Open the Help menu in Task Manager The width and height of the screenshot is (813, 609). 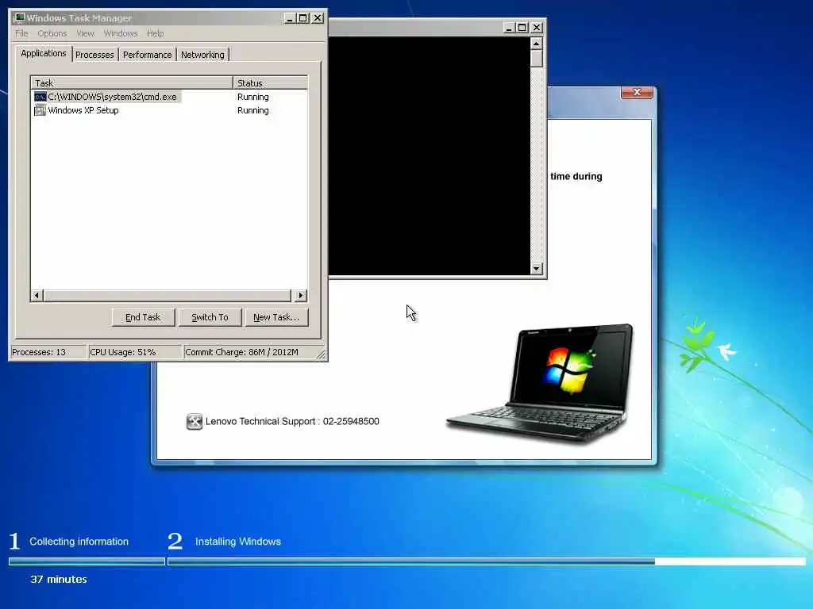[x=155, y=33]
